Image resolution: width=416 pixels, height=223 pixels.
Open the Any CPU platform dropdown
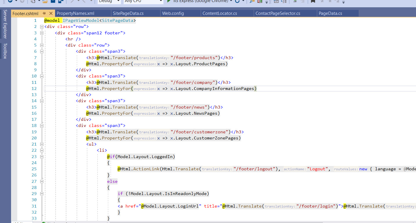click(143, 1)
